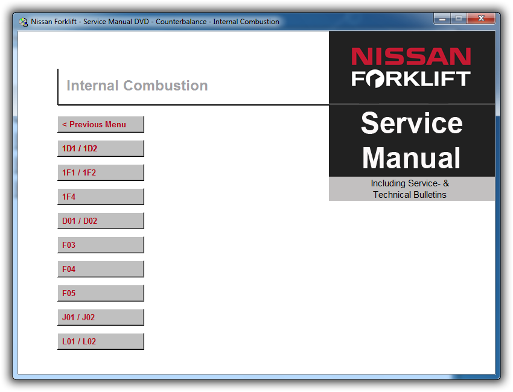This screenshot has height=392, width=513.
Task: Open the J01 / J02 manual
Action: 101,317
